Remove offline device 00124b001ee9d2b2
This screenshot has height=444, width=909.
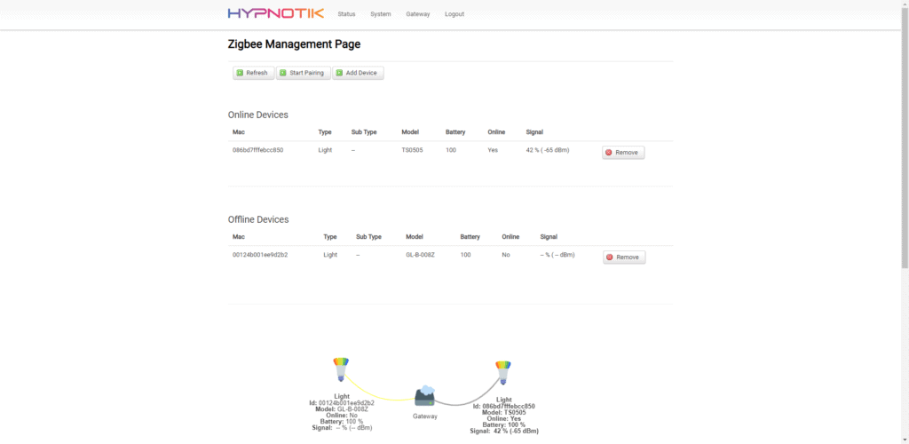pos(624,258)
